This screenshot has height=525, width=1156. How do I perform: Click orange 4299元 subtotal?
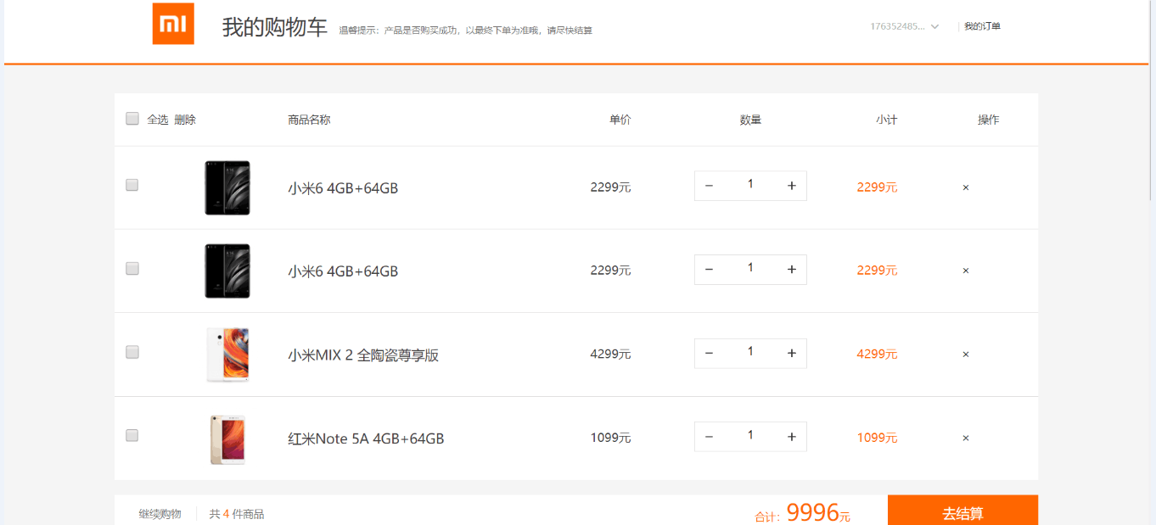click(x=878, y=355)
